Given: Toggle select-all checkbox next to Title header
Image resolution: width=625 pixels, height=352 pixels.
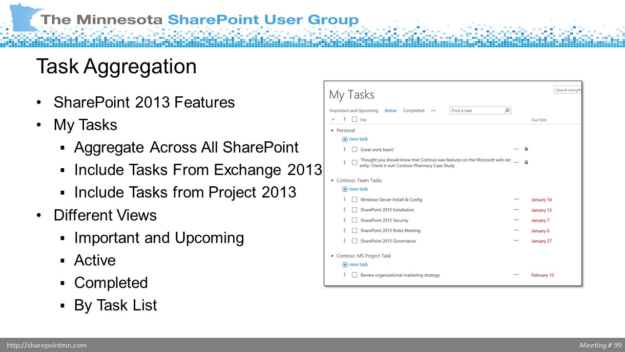Looking at the screenshot, I should (x=354, y=119).
